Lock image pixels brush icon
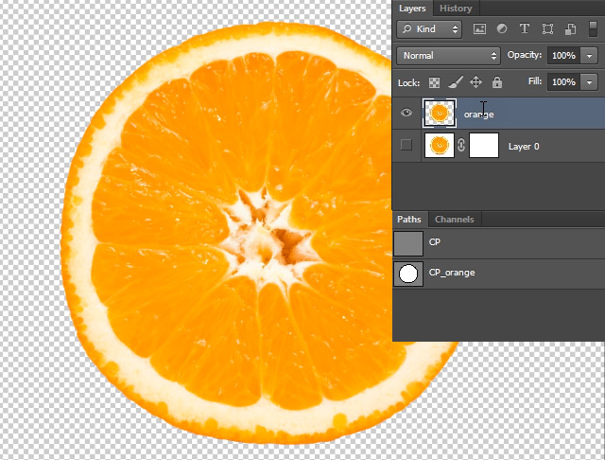 (x=456, y=82)
